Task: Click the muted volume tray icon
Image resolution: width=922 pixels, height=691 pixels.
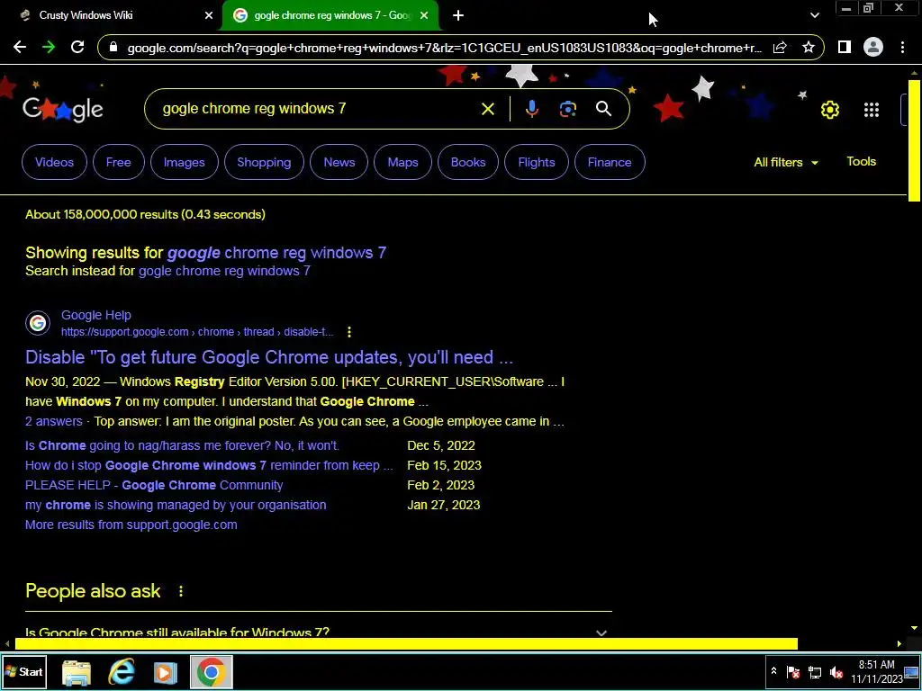Action: (836, 671)
